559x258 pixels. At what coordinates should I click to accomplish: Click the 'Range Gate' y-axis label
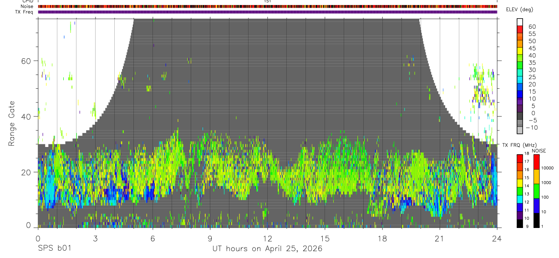click(11, 124)
